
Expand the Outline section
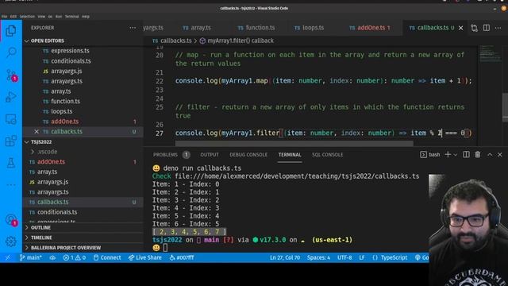click(83, 228)
